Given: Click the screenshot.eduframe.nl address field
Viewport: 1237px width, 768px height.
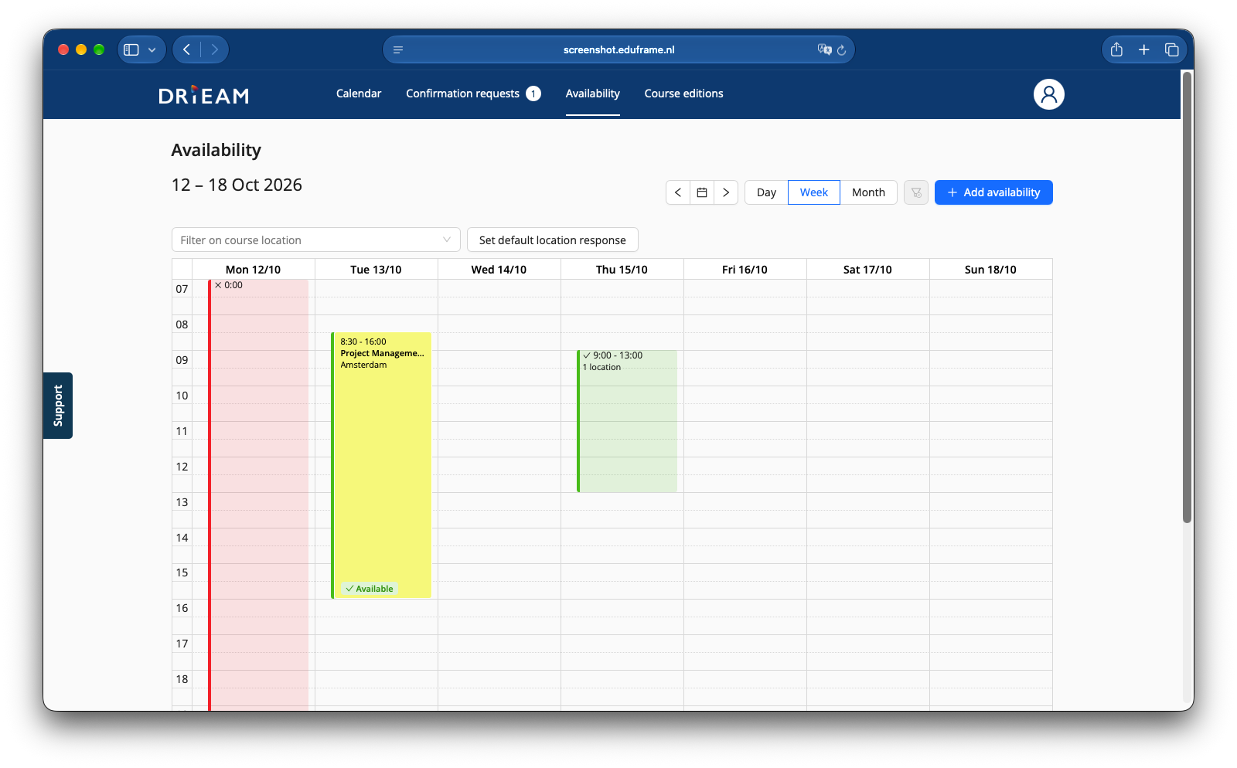Looking at the screenshot, I should 618,49.
